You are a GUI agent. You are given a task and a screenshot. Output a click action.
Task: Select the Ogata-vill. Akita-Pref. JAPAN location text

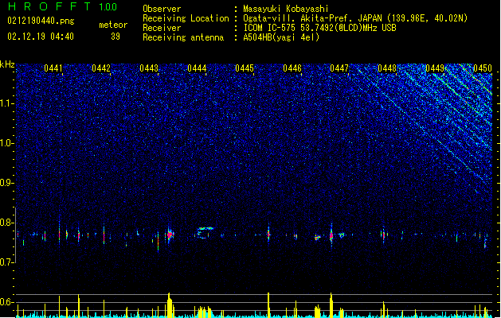355,18
